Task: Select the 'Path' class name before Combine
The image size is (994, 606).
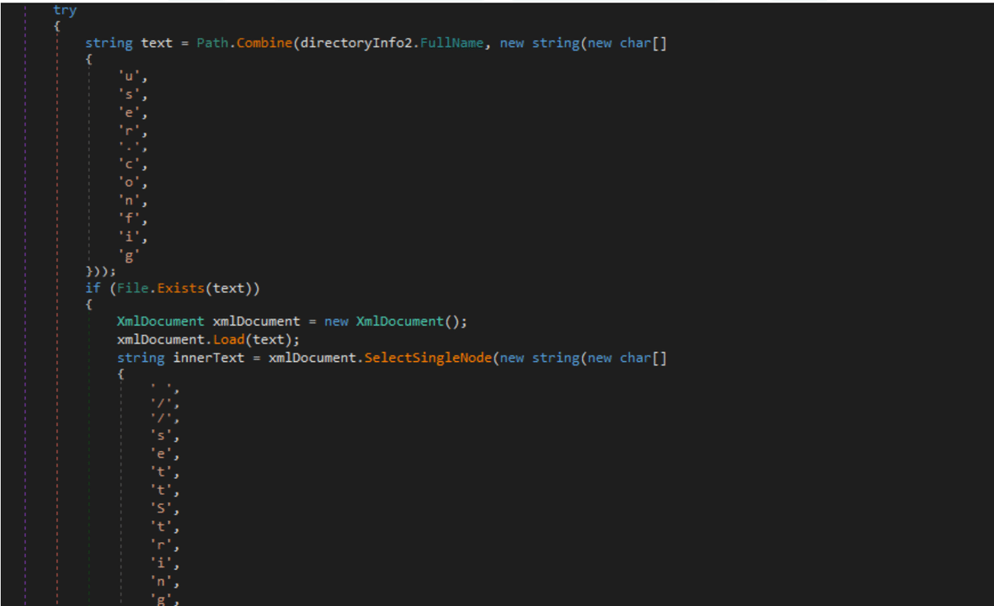Action: coord(212,43)
